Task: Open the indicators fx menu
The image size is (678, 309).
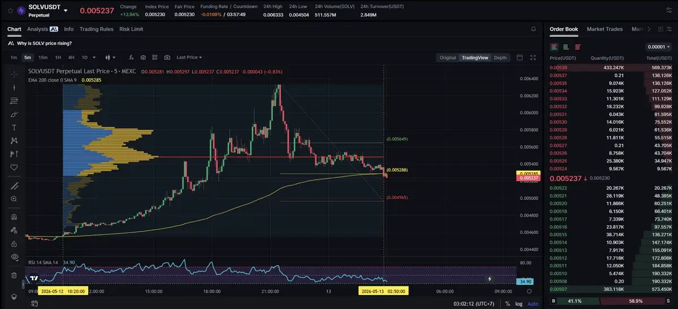Action: click(x=132, y=58)
